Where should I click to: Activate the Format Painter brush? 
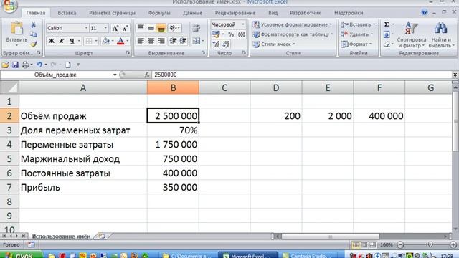tap(34, 44)
